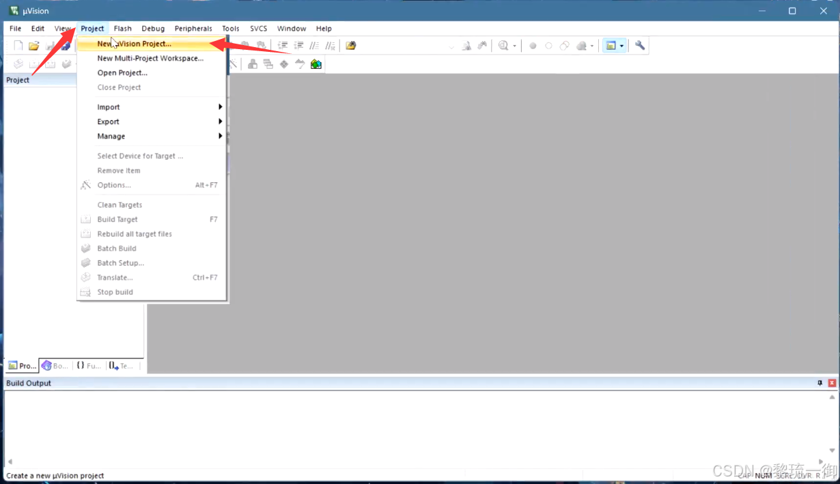The image size is (840, 484).
Task: Open the Debug menu
Action: tap(153, 29)
